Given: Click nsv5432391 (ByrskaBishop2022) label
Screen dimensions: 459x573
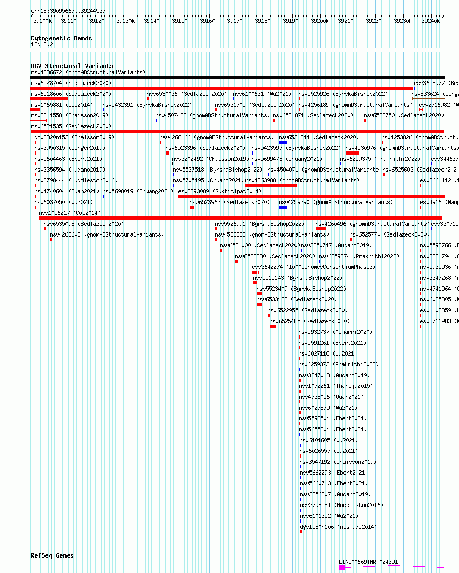Looking at the screenshot, I should [147, 105].
